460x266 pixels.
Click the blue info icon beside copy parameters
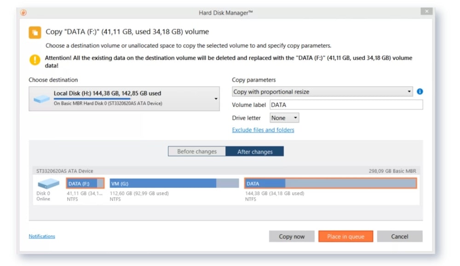click(x=420, y=91)
